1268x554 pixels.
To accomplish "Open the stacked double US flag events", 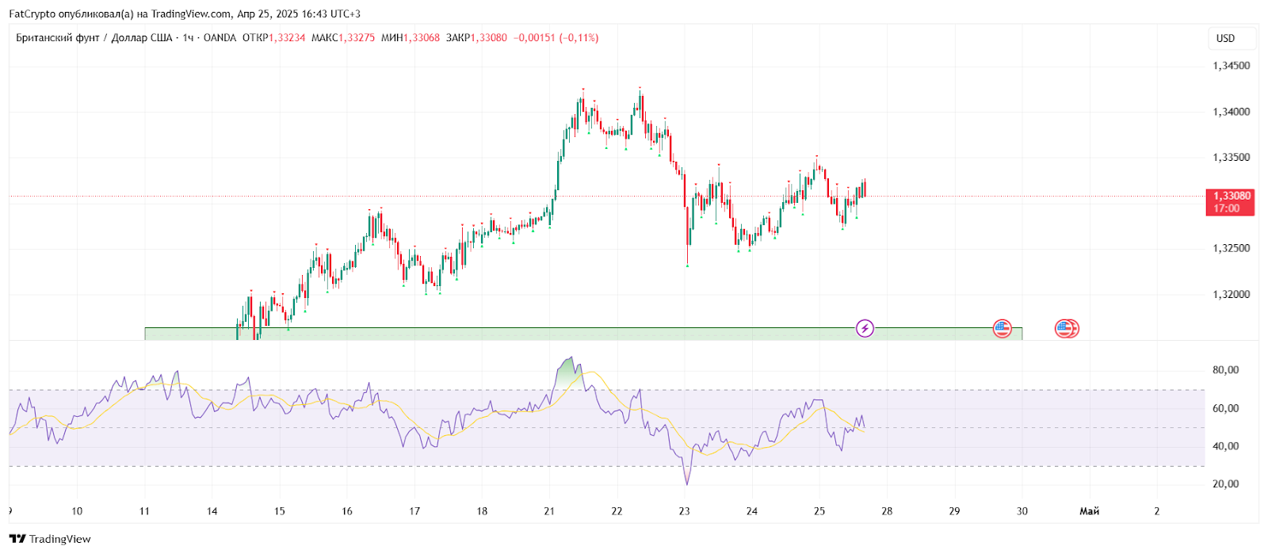I will click(x=1067, y=328).
